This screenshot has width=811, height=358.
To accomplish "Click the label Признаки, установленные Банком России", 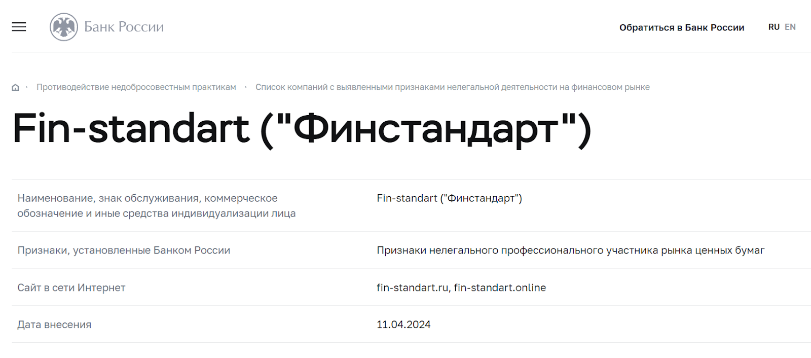I will click(124, 250).
